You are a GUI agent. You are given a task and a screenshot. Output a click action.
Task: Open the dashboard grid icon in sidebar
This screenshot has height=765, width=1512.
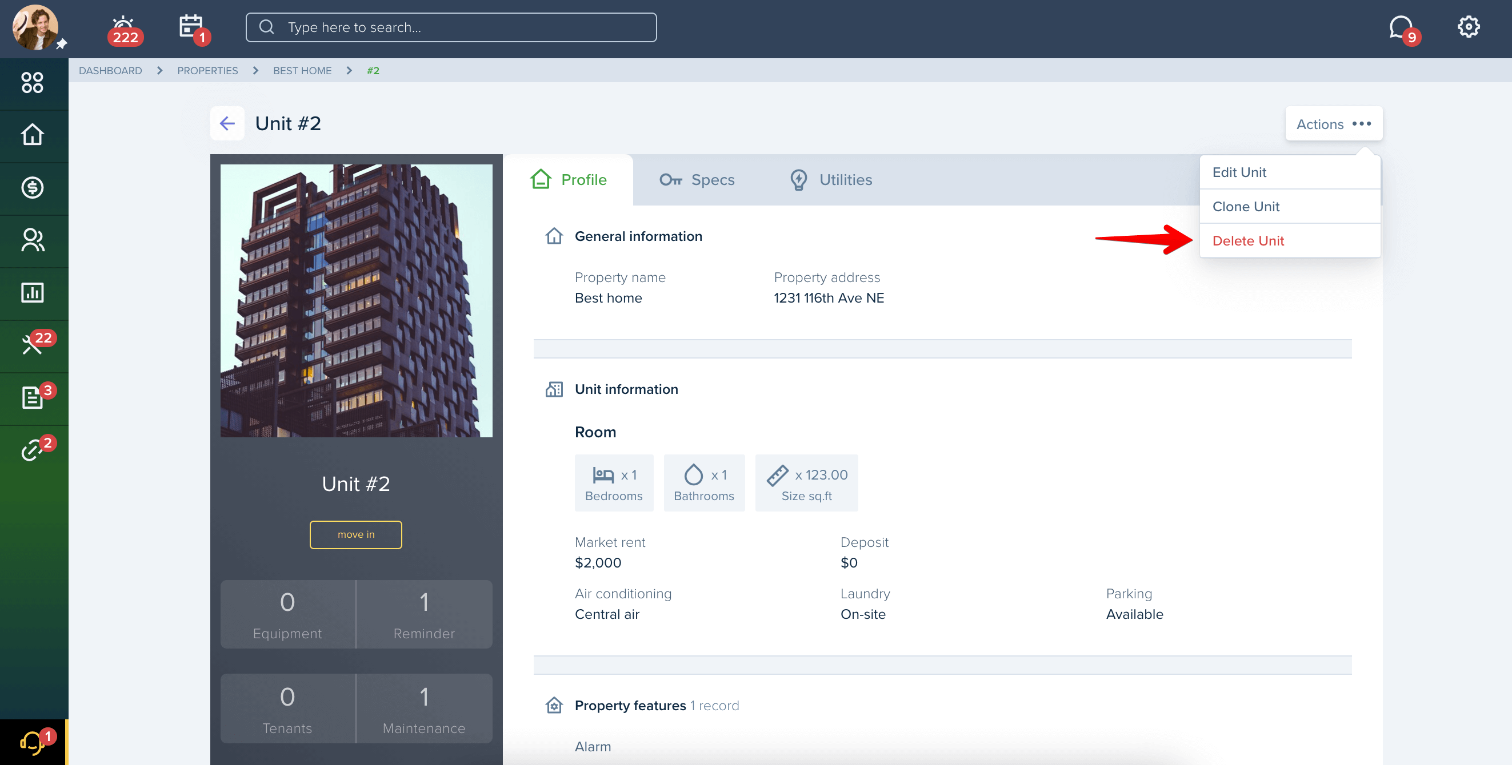click(32, 83)
